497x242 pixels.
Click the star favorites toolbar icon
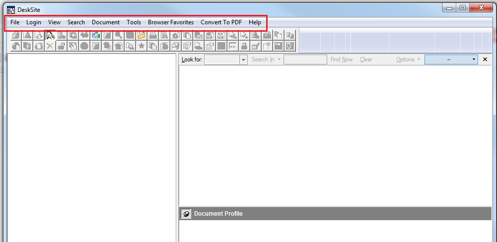pyautogui.click(x=142, y=46)
